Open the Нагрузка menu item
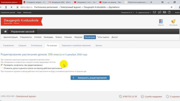This screenshot has width=180, height=101. point(78,37)
